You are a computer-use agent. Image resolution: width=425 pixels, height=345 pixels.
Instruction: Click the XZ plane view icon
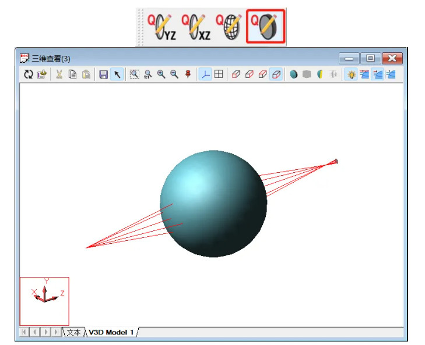click(196, 27)
